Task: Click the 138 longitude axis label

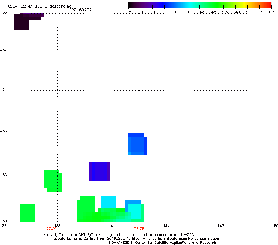Action: [x=57, y=226]
